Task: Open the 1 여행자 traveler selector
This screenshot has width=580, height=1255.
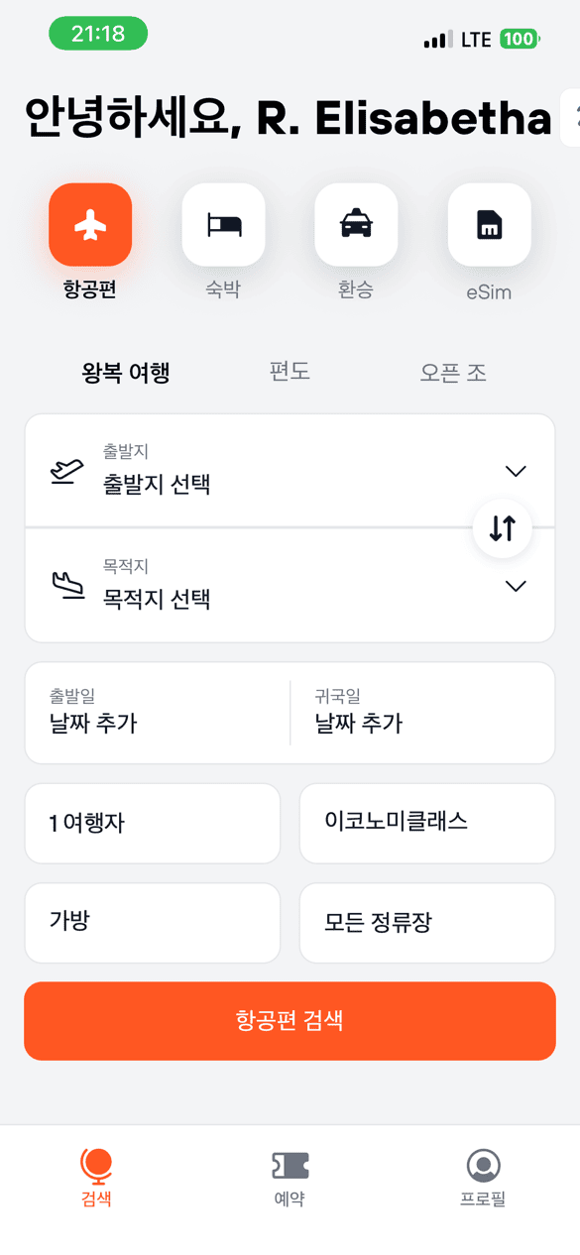Action: click(152, 824)
